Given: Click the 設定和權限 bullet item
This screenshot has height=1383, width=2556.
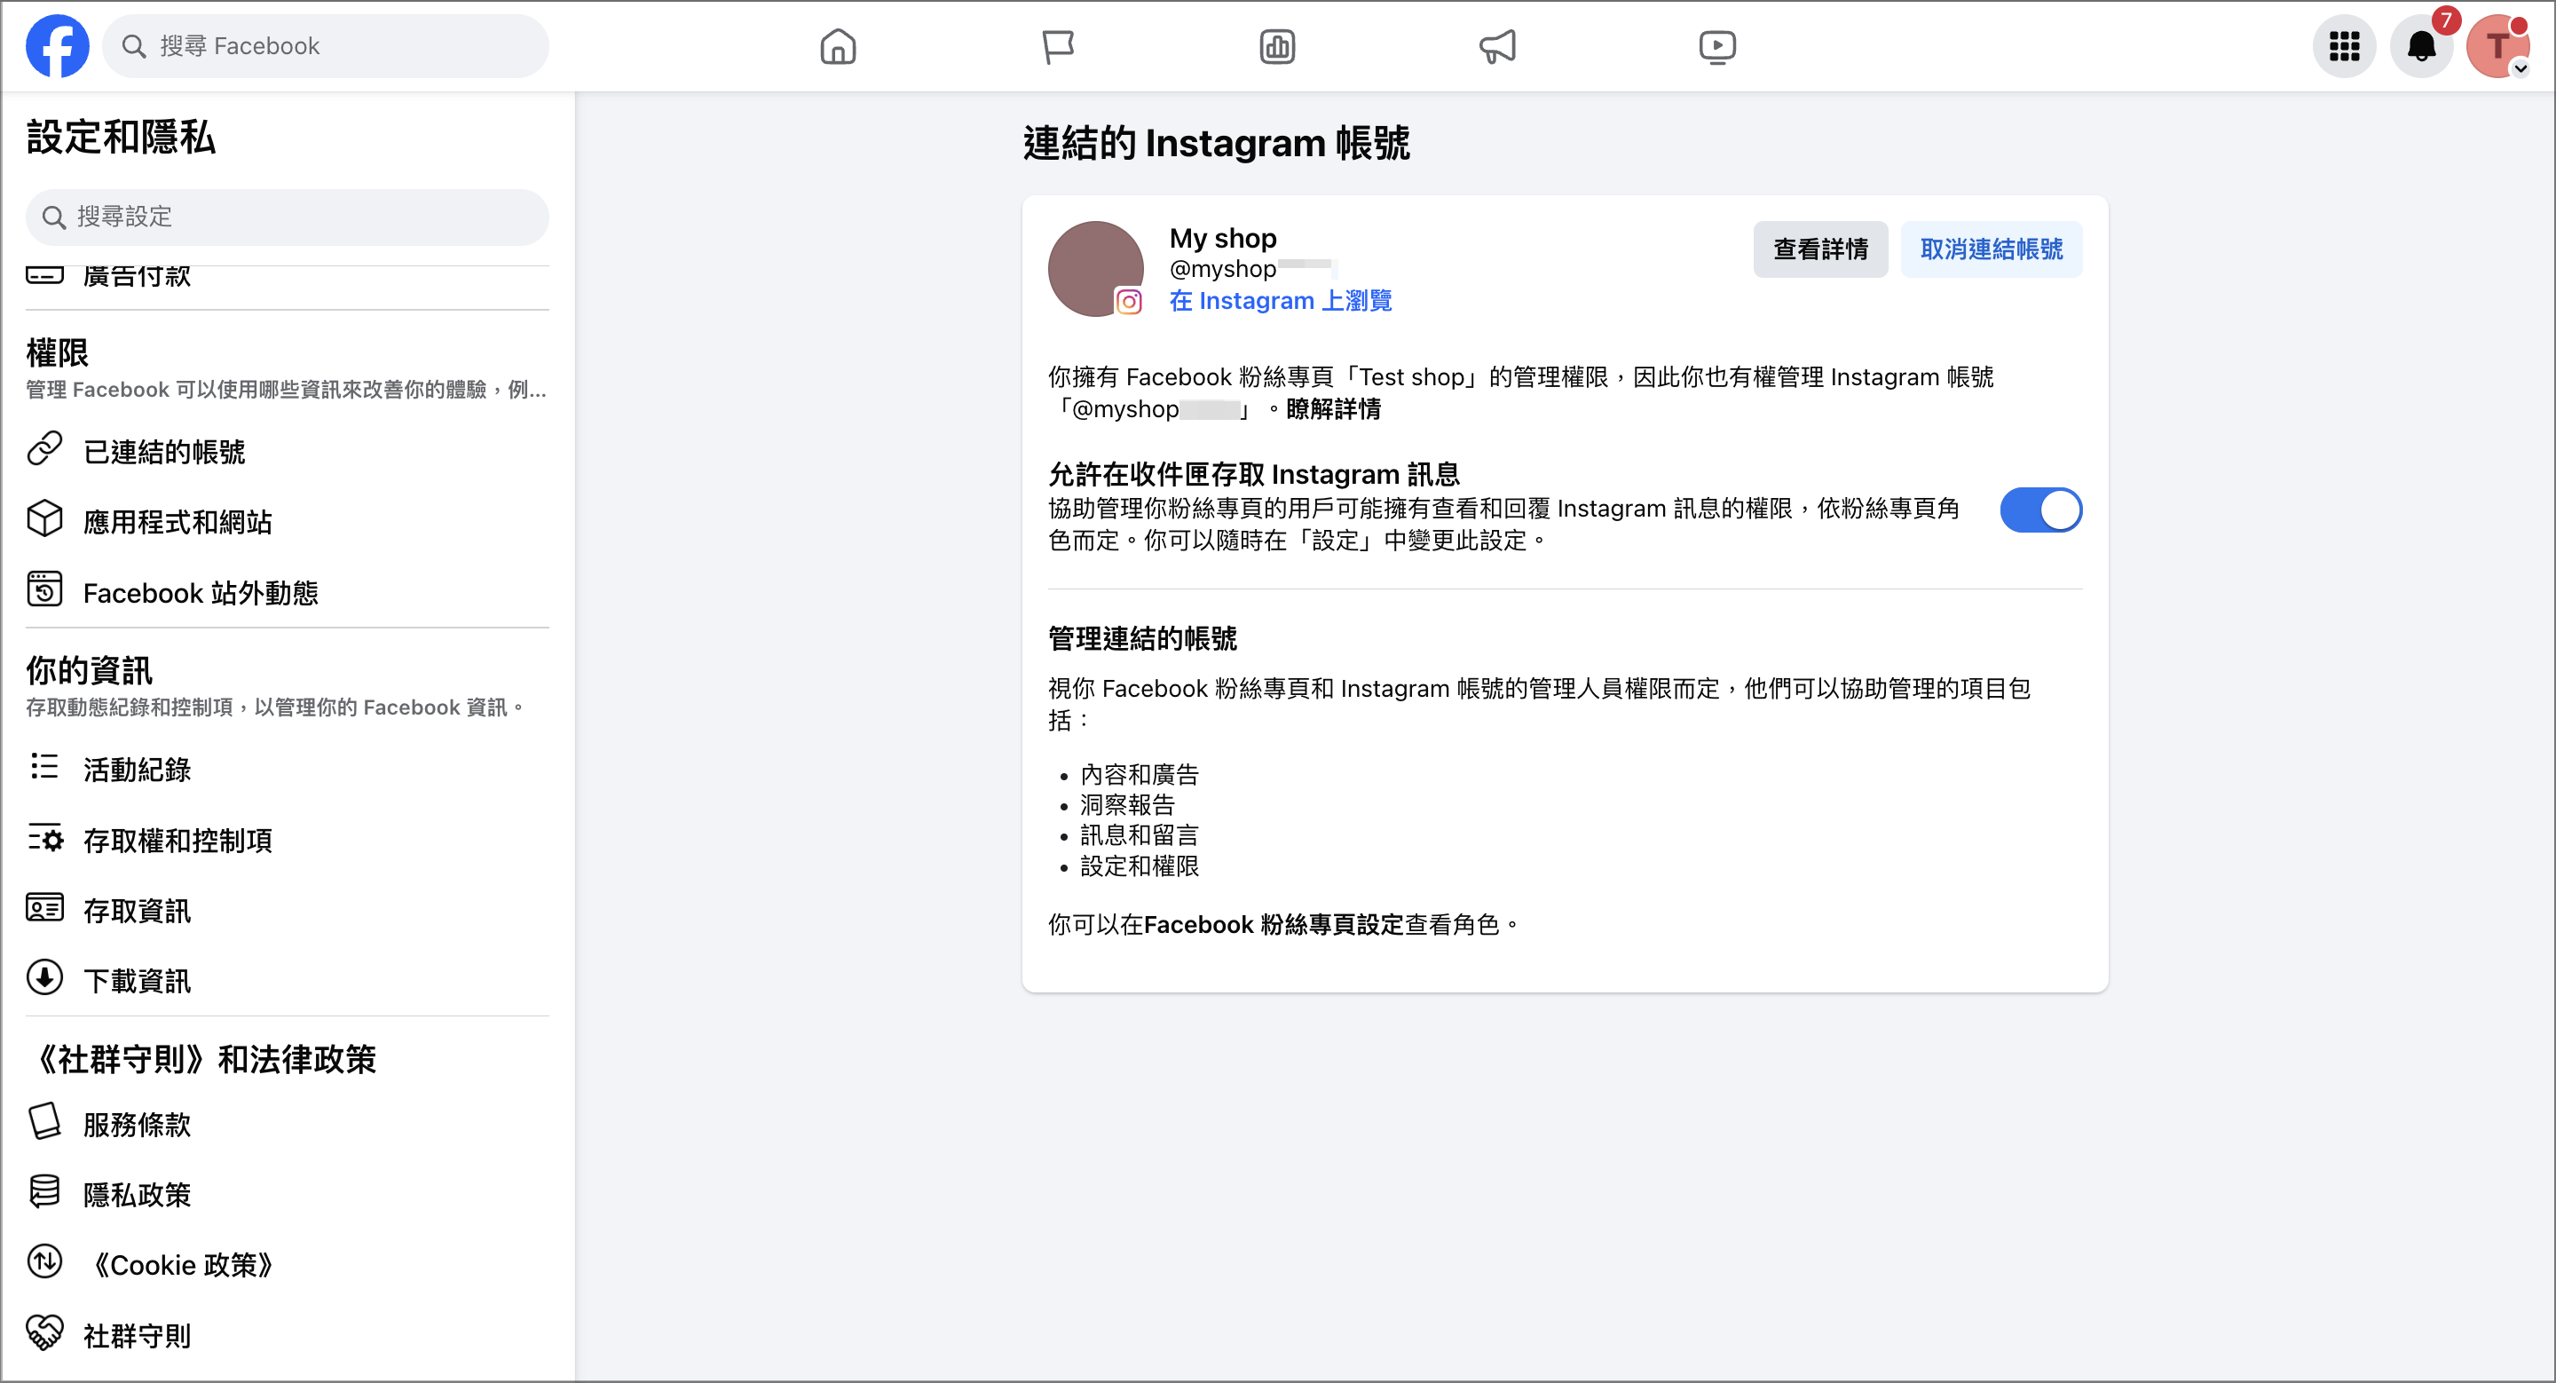Looking at the screenshot, I should 1139,866.
